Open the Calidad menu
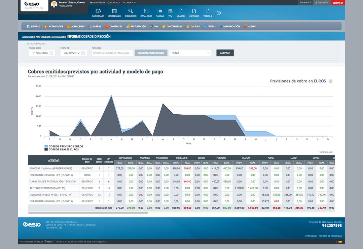Viewport: 363px width, 249px height. click(x=193, y=27)
